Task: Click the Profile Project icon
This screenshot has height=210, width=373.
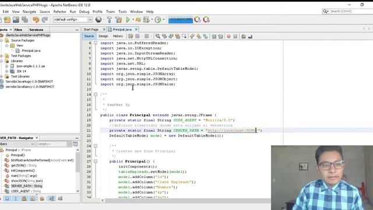Action: coord(146,20)
